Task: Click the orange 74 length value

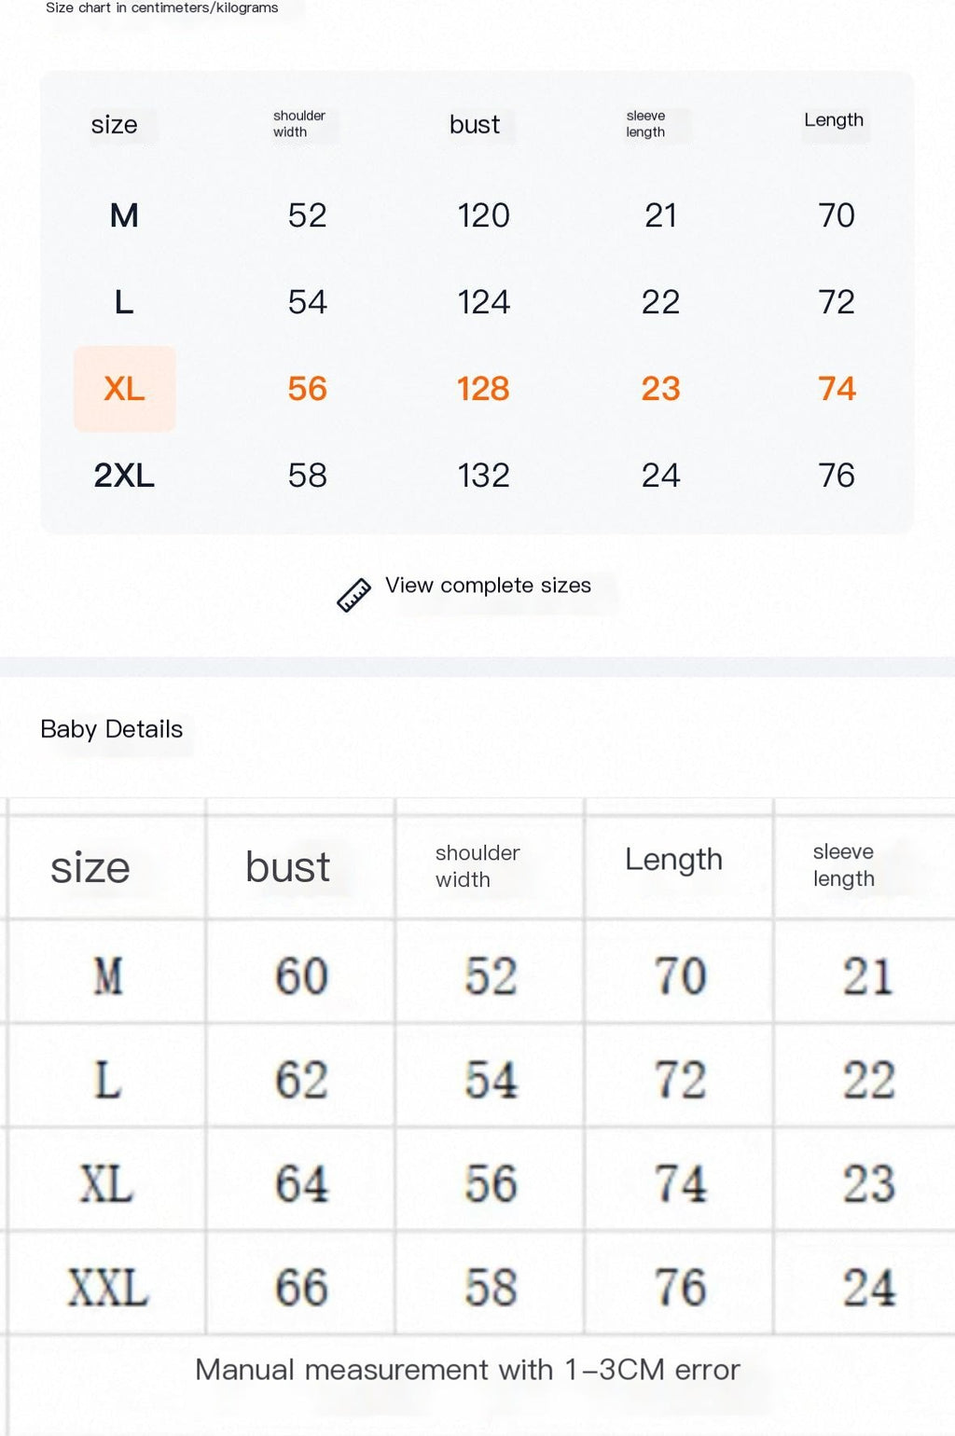Action: (x=837, y=389)
